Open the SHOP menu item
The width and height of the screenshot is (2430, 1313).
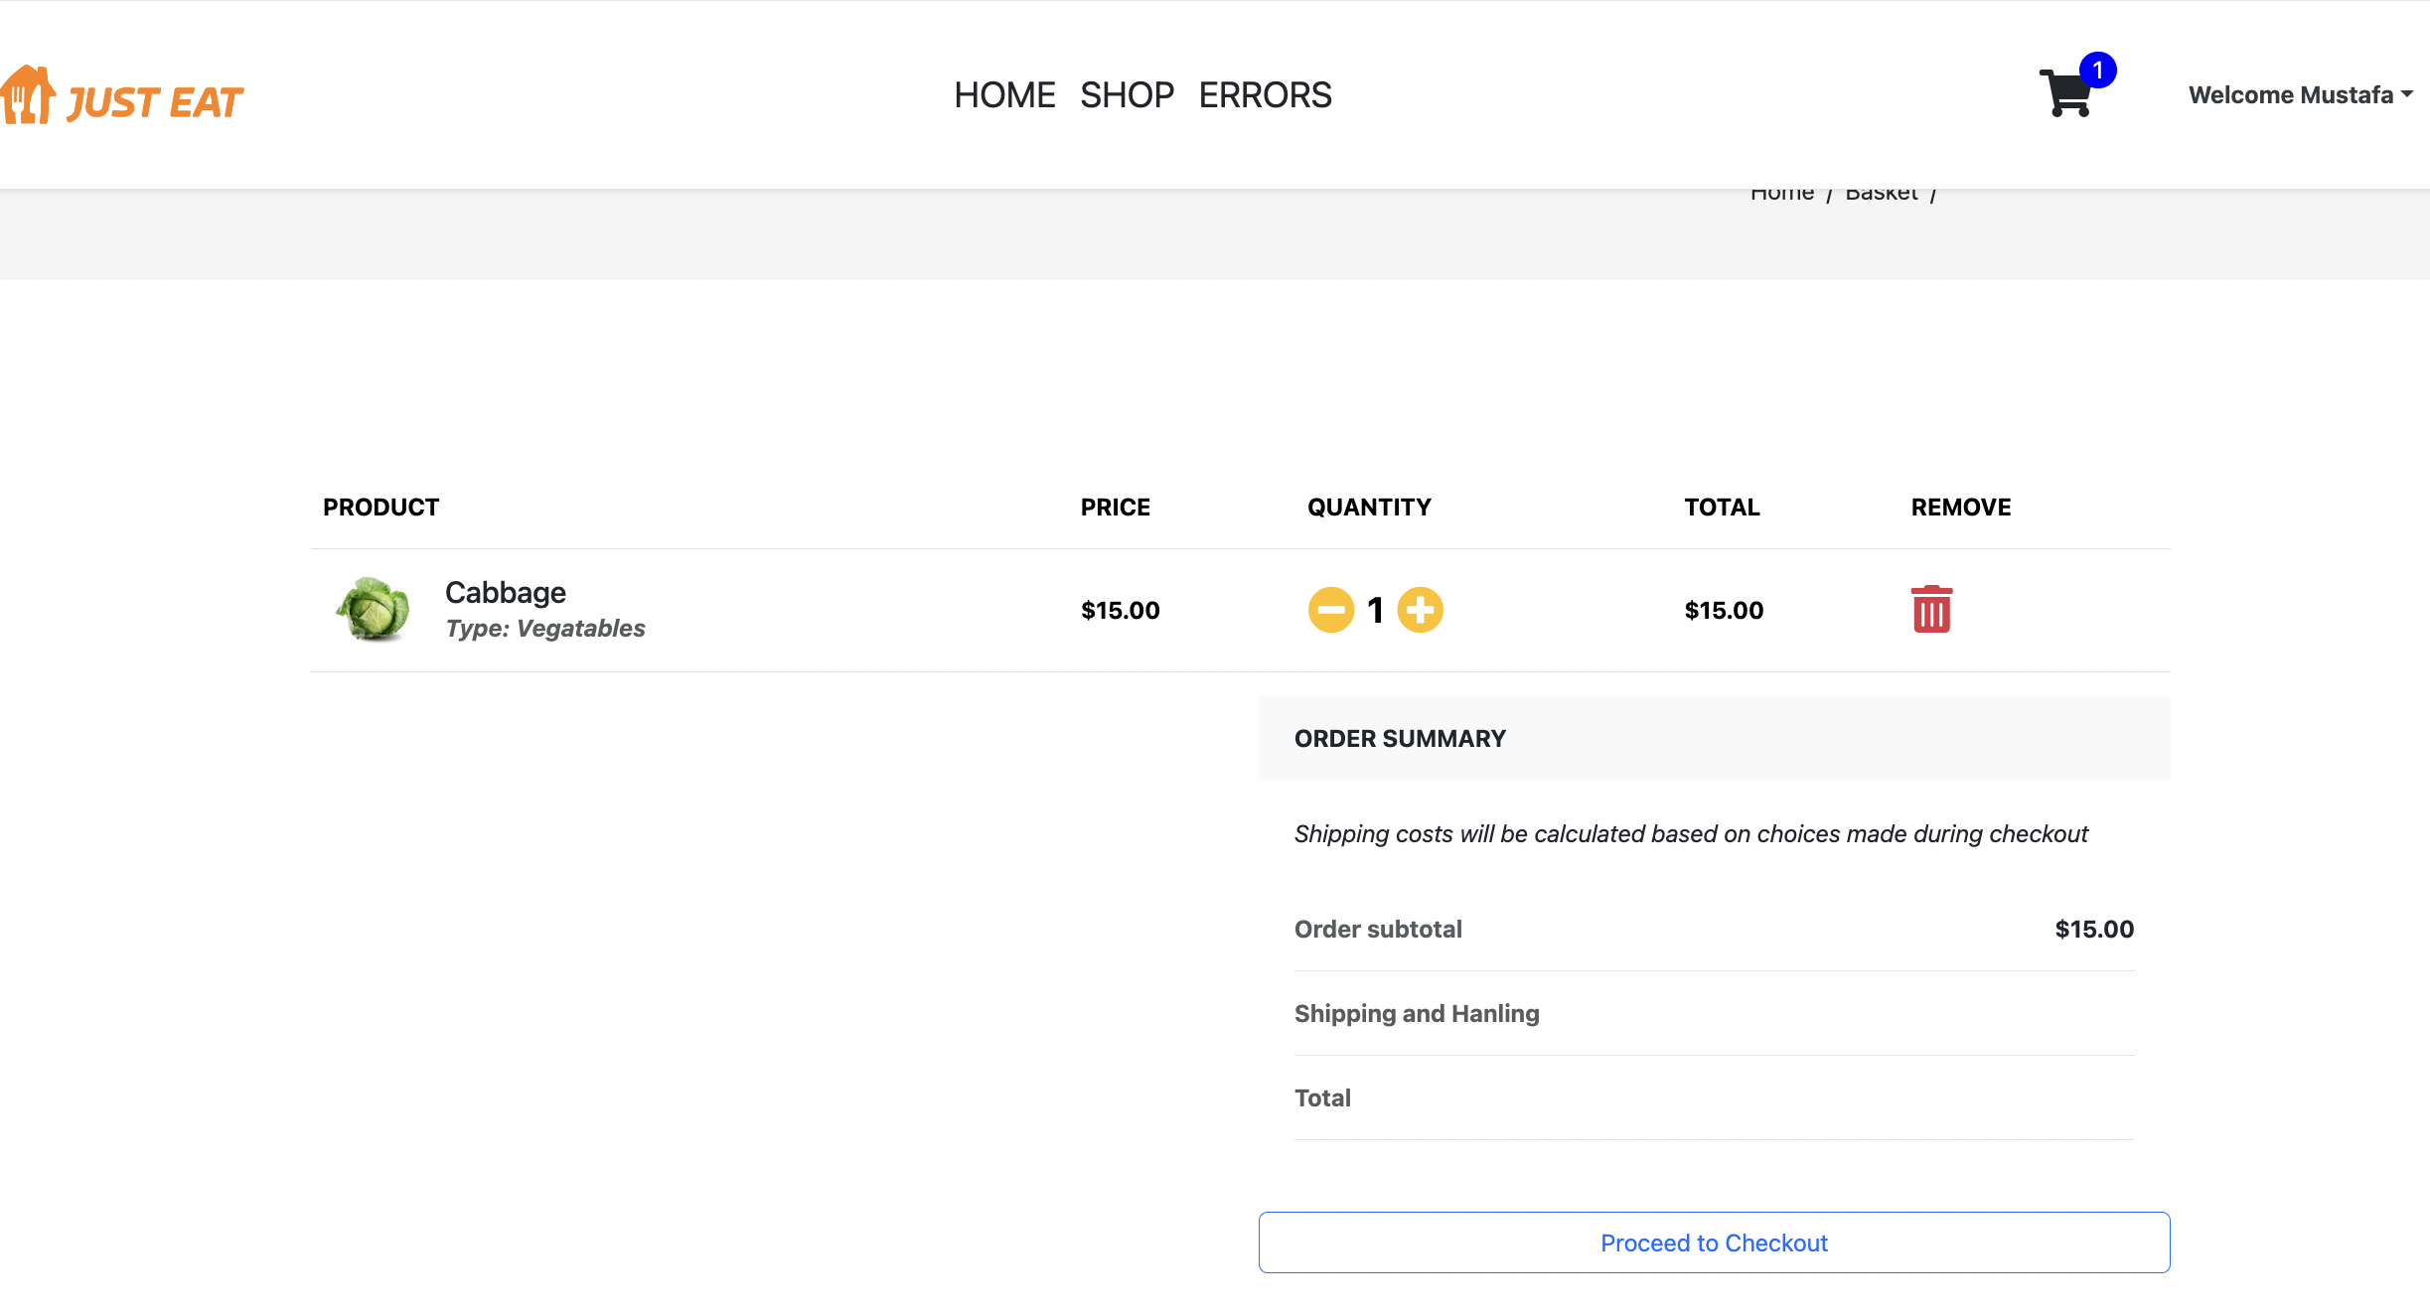point(1127,95)
